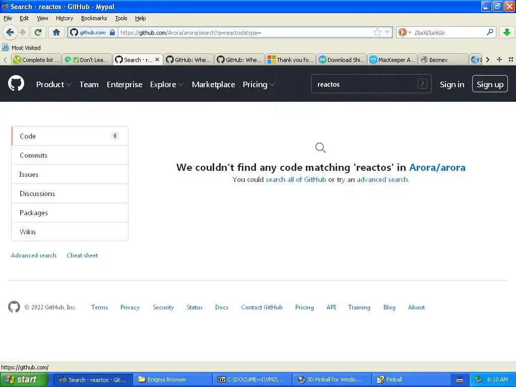Bookmark page with the star icon
Viewport: 516px width, 387px height.
coord(377,32)
